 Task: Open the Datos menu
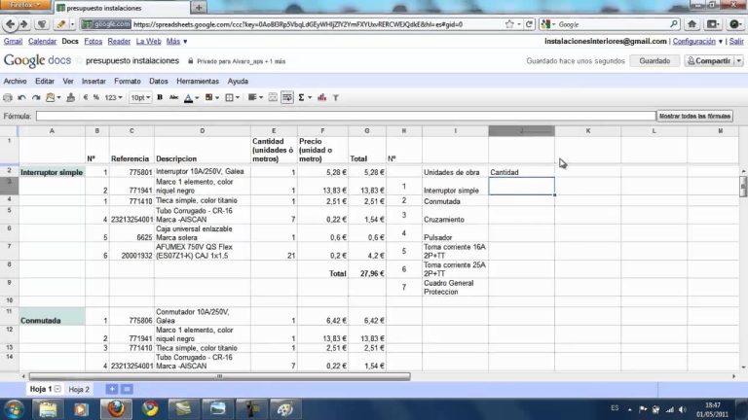159,82
